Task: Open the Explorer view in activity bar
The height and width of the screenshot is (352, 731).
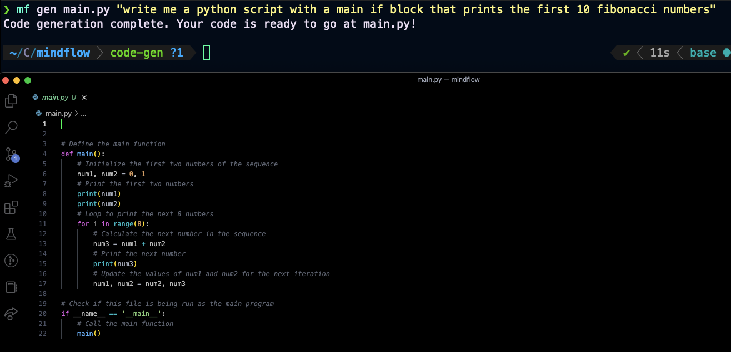Action: pyautogui.click(x=11, y=101)
